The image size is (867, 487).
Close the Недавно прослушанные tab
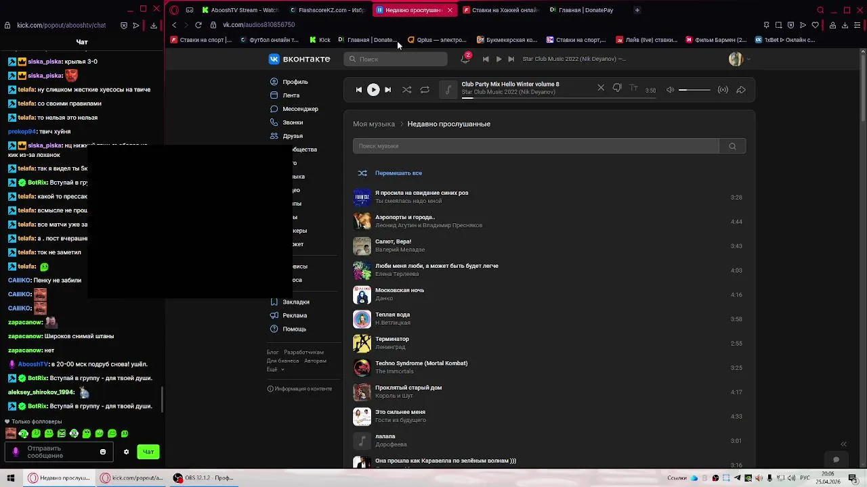click(x=450, y=10)
